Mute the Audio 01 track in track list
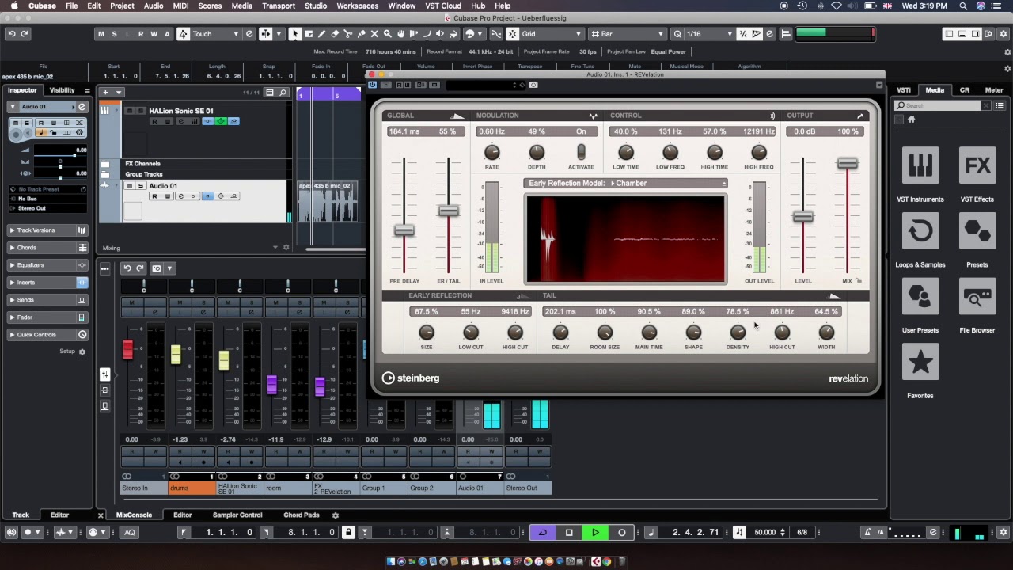 [131, 186]
